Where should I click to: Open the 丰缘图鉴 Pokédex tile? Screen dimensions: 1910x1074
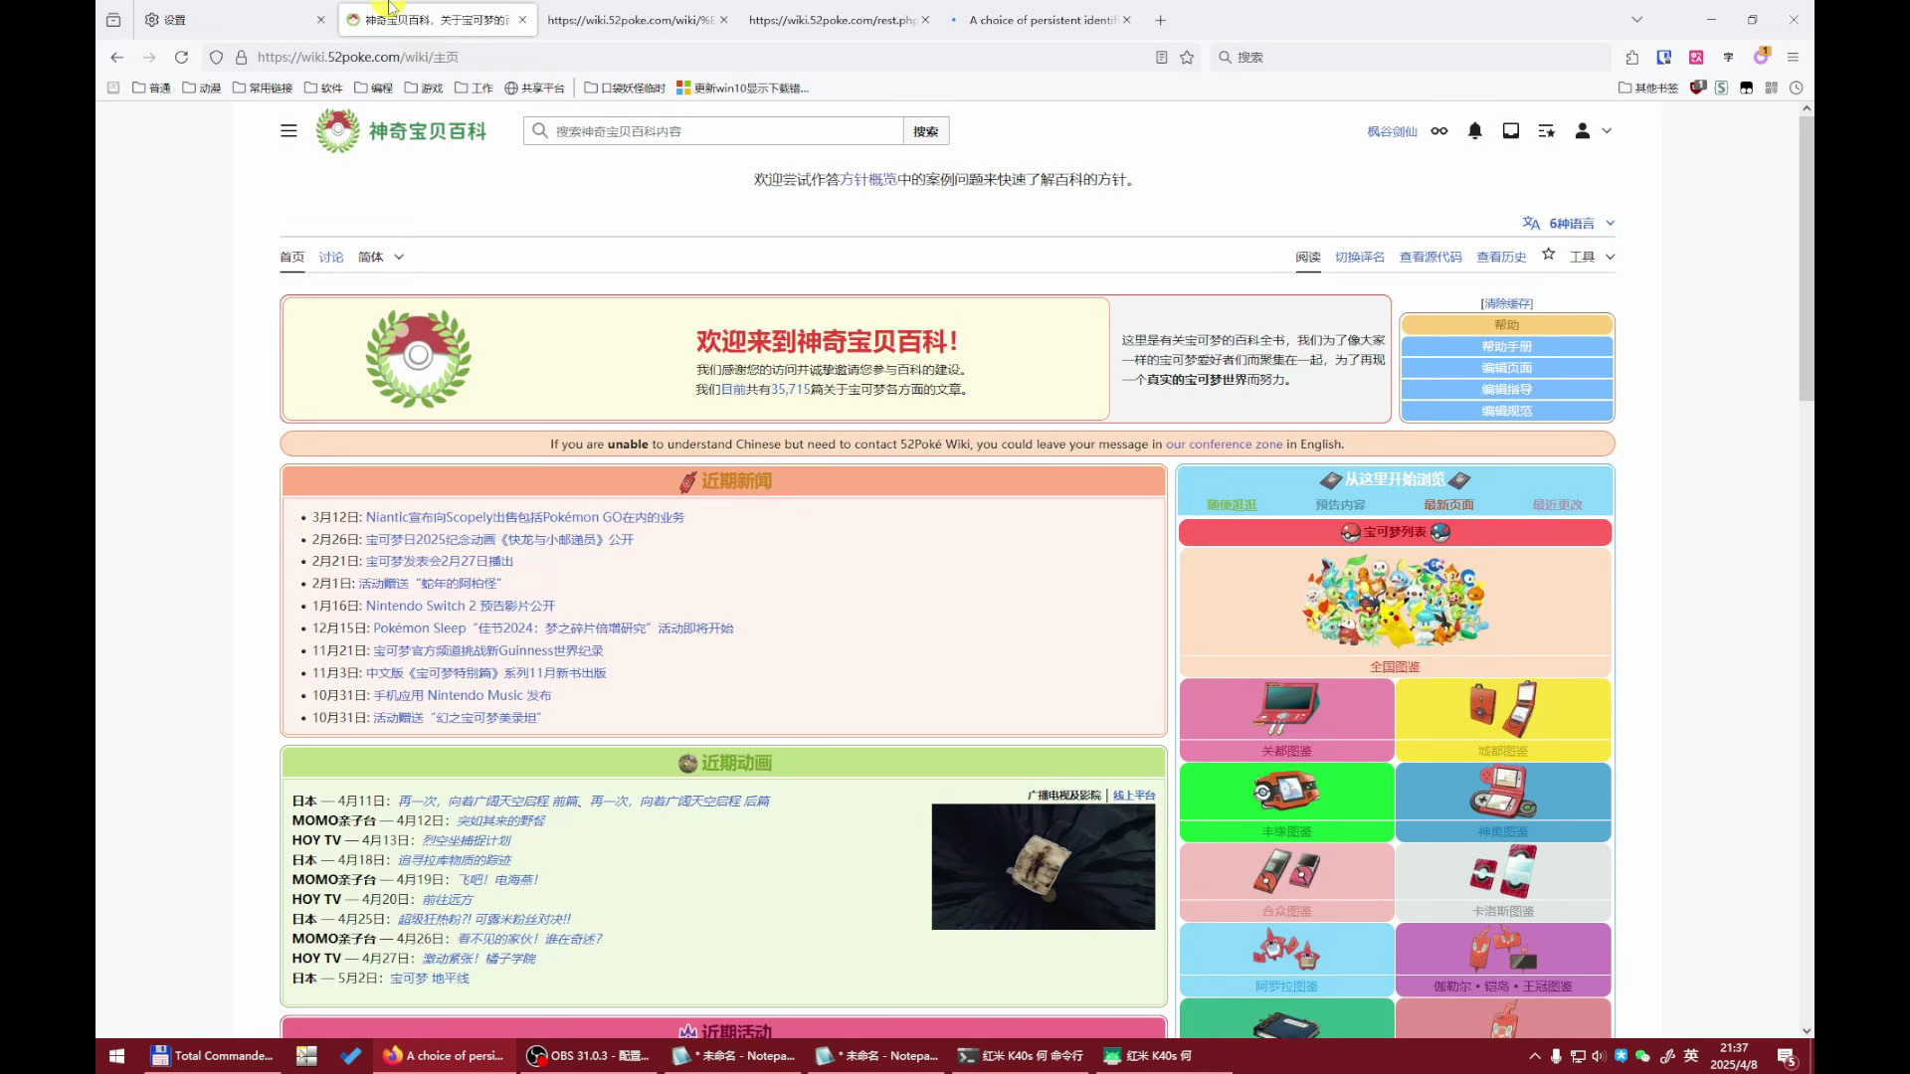(1286, 802)
